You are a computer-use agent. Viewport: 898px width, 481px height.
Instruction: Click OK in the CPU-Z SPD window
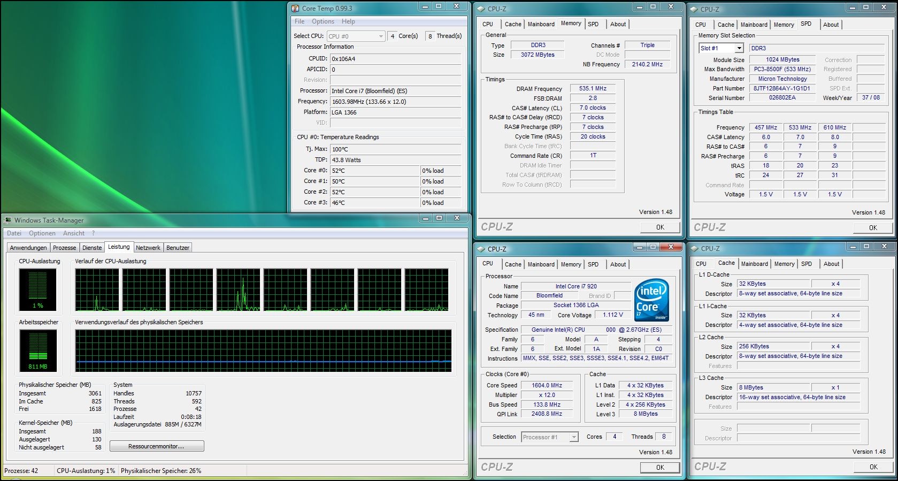click(873, 228)
